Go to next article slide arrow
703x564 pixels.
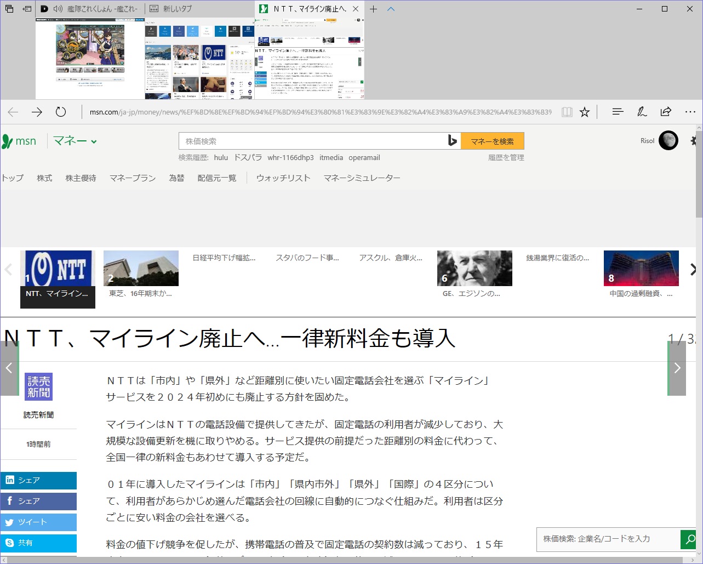(677, 368)
